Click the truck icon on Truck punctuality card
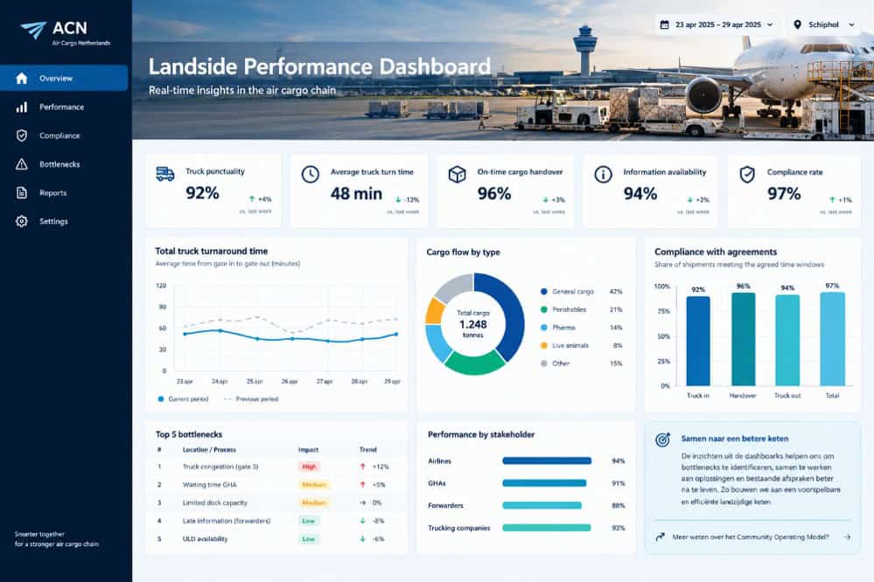Viewport: 874px width, 582px height. [165, 174]
